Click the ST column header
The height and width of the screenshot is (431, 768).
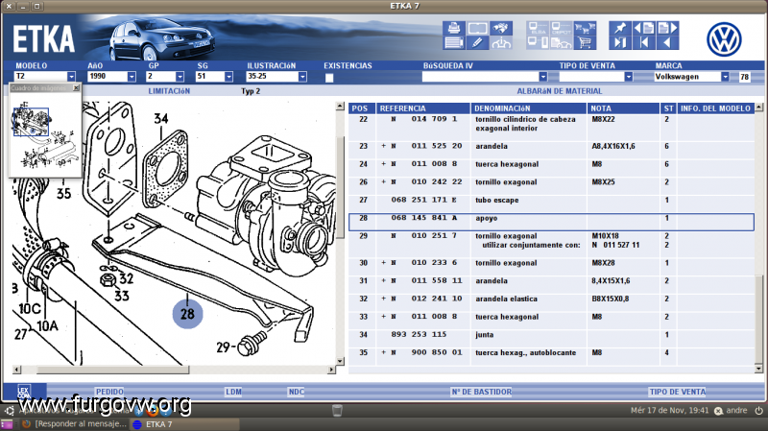668,108
